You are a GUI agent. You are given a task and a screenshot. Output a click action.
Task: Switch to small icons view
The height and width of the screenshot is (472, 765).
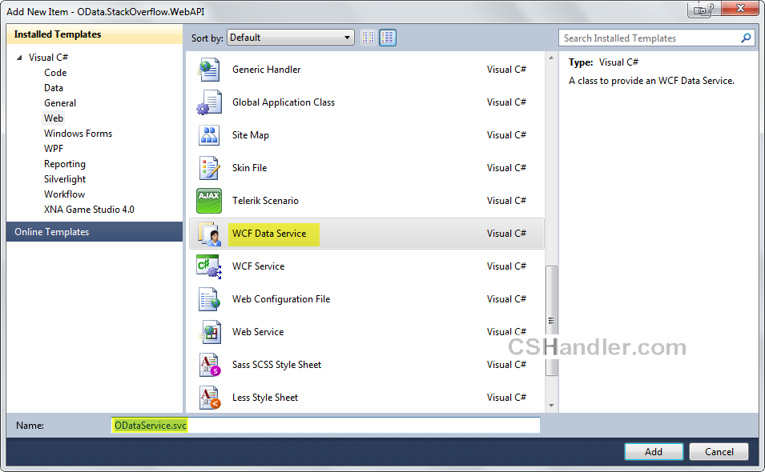click(368, 38)
